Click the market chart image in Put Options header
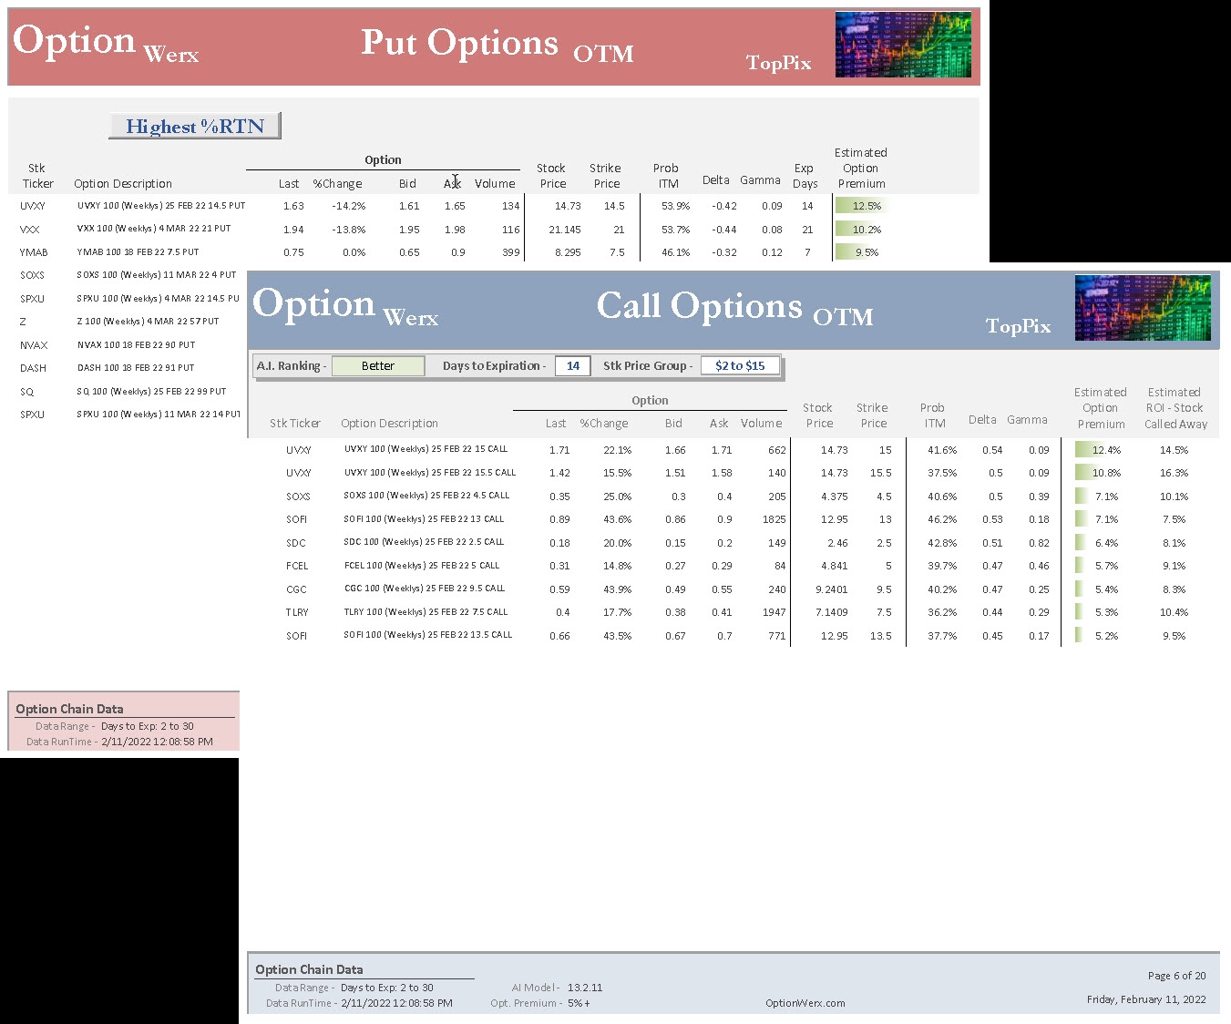Image resolution: width=1231 pixels, height=1024 pixels. coord(903,45)
